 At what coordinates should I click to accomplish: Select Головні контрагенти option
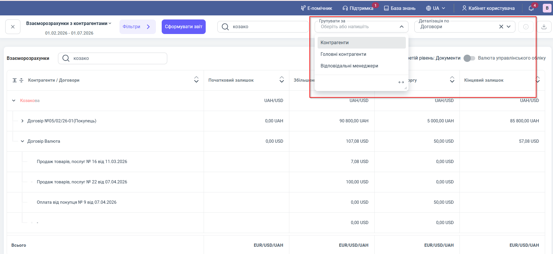click(x=362, y=54)
